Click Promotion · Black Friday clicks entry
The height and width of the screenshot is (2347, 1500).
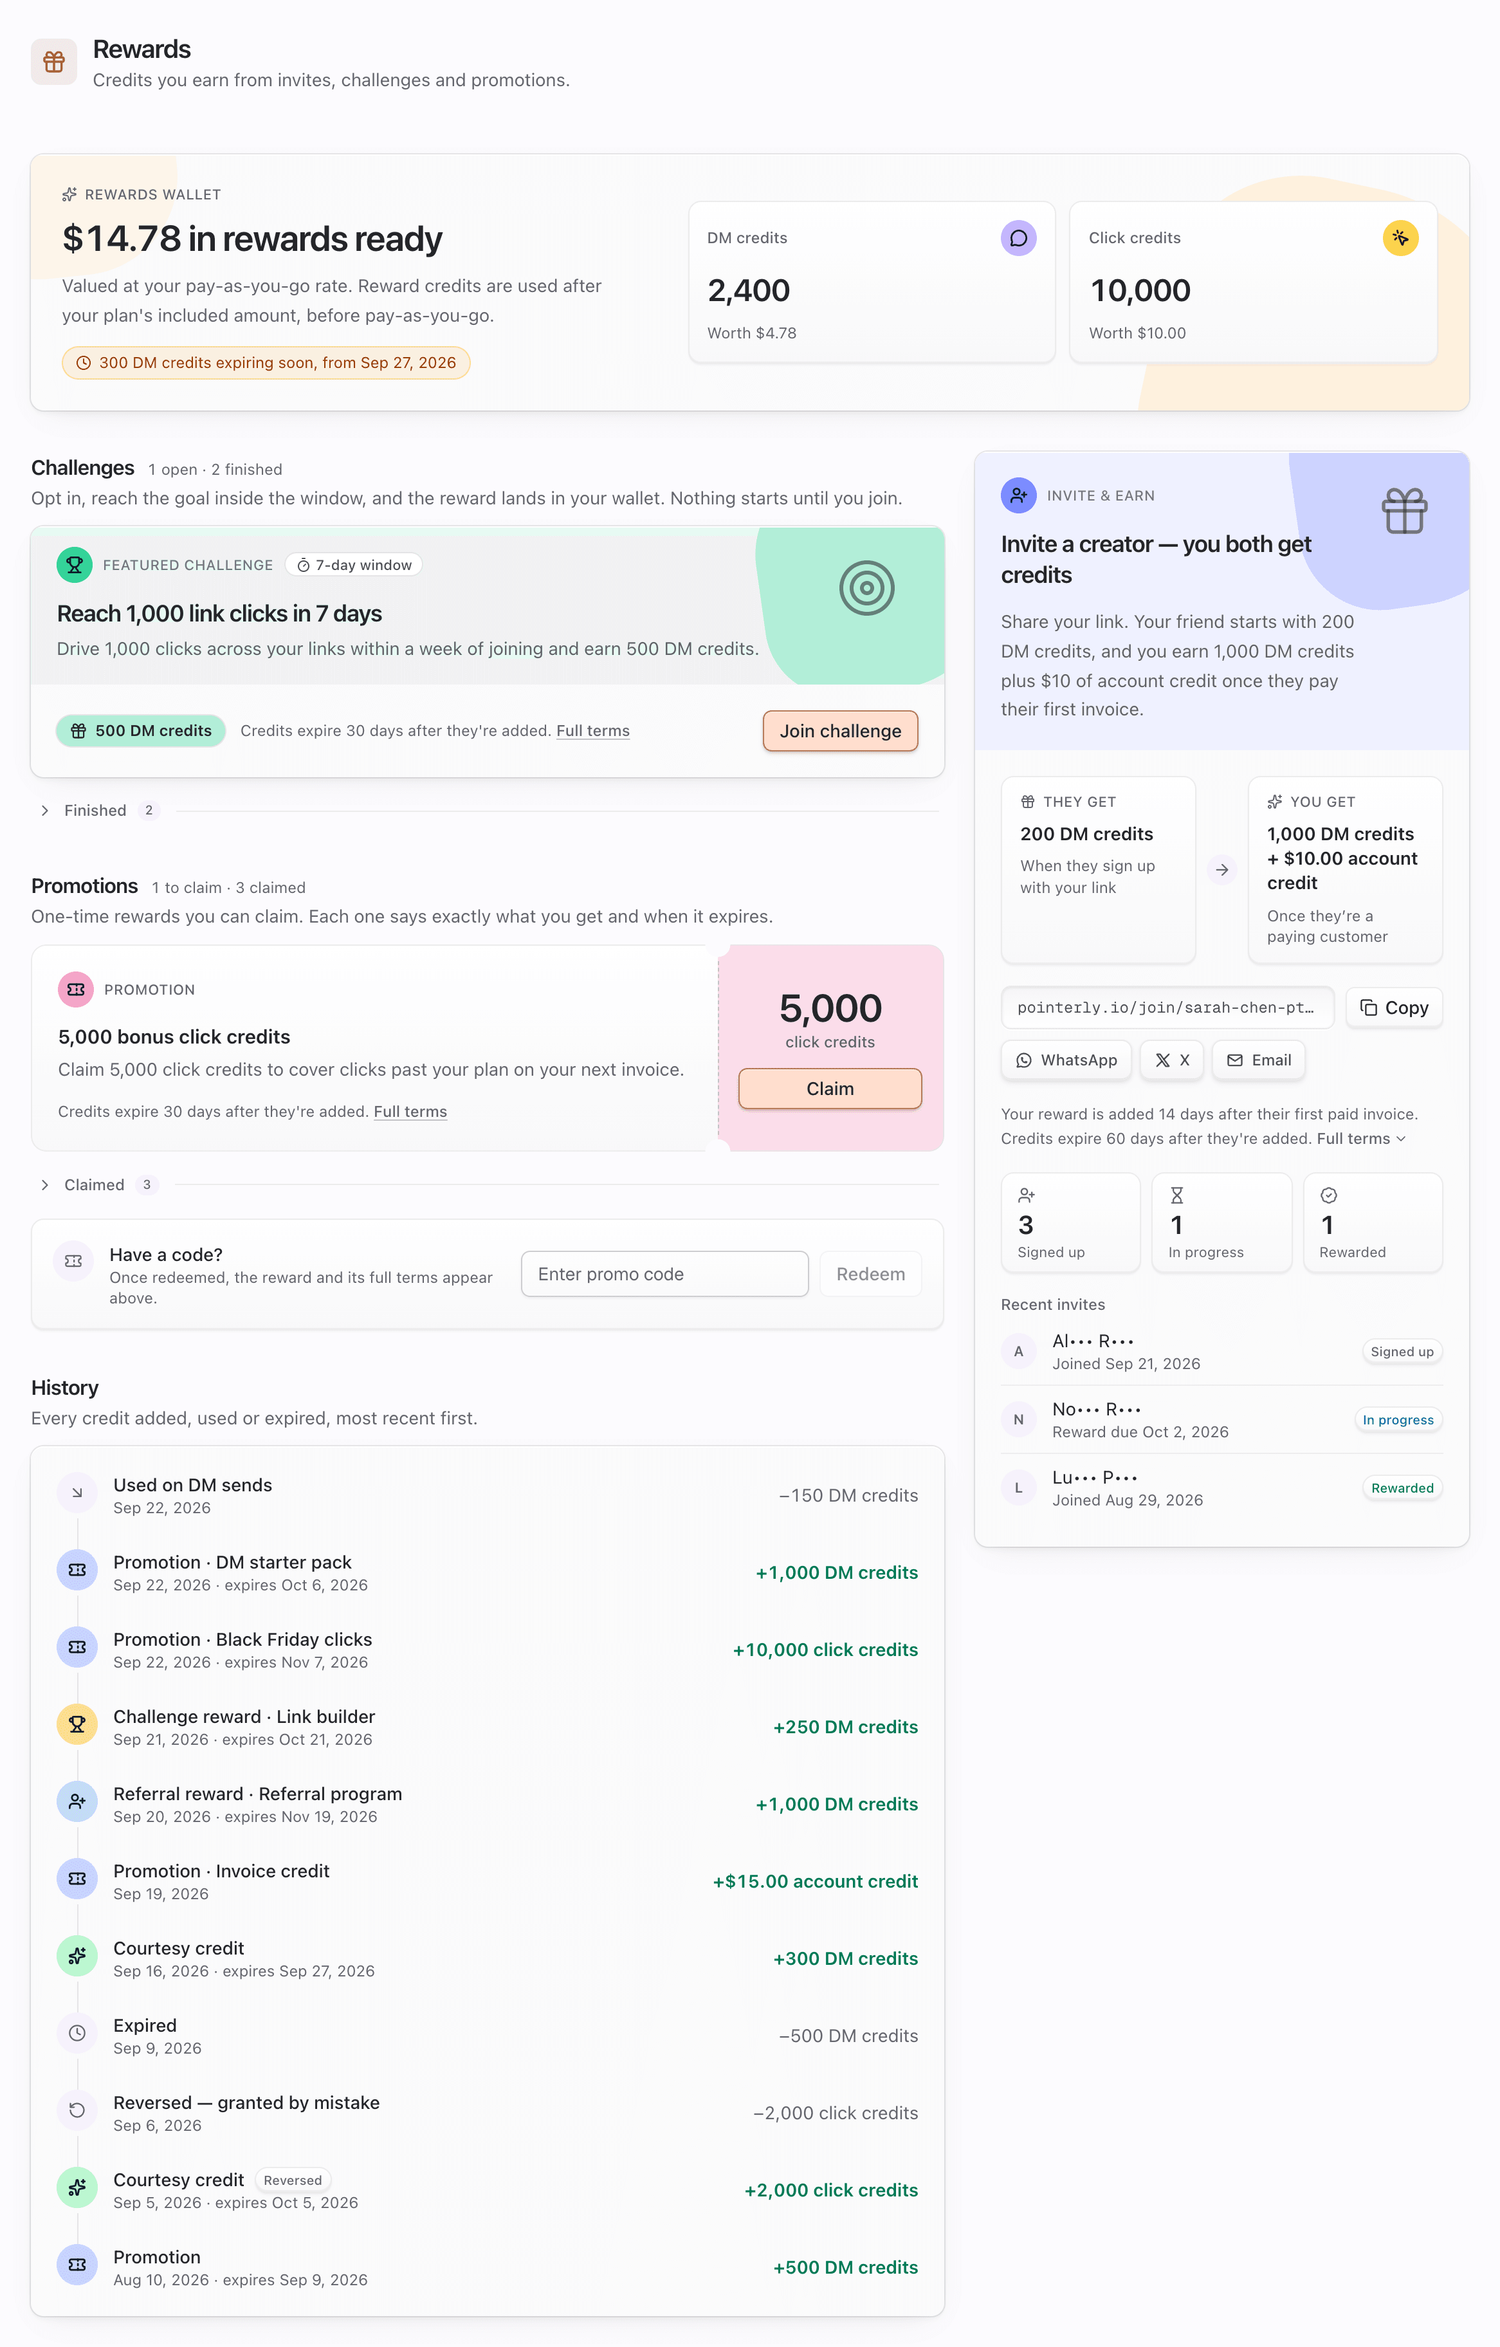click(488, 1649)
